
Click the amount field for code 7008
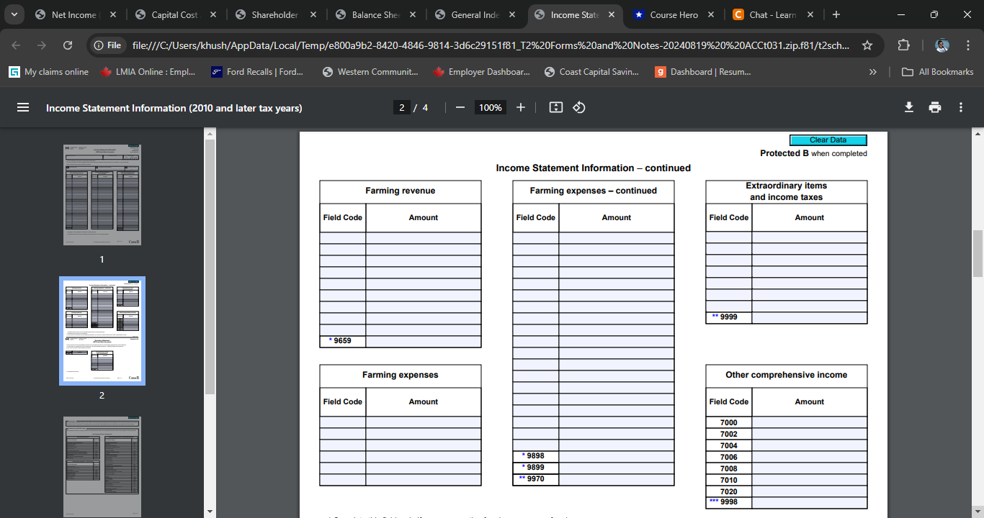[x=810, y=468]
